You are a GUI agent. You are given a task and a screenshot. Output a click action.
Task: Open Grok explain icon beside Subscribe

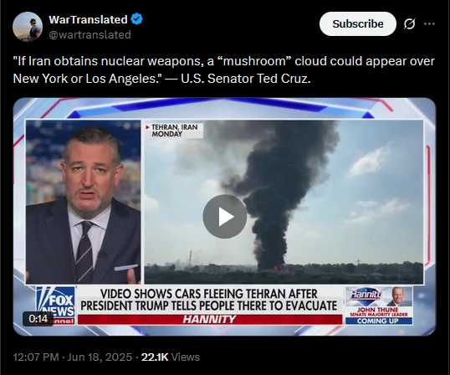[x=409, y=23]
